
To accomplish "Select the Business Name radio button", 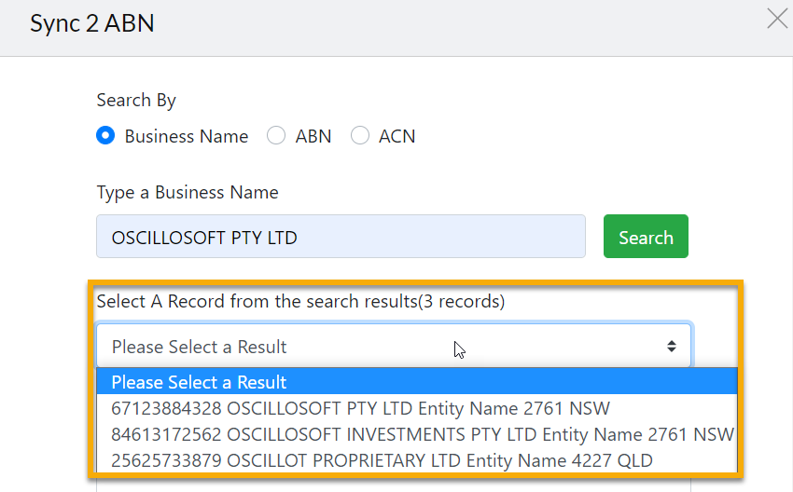I will pos(105,135).
